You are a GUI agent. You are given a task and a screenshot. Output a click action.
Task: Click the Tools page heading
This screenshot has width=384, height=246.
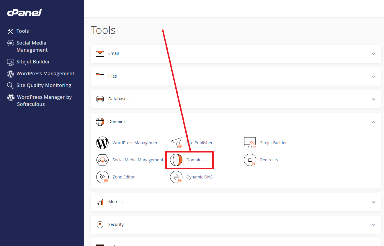[103, 30]
